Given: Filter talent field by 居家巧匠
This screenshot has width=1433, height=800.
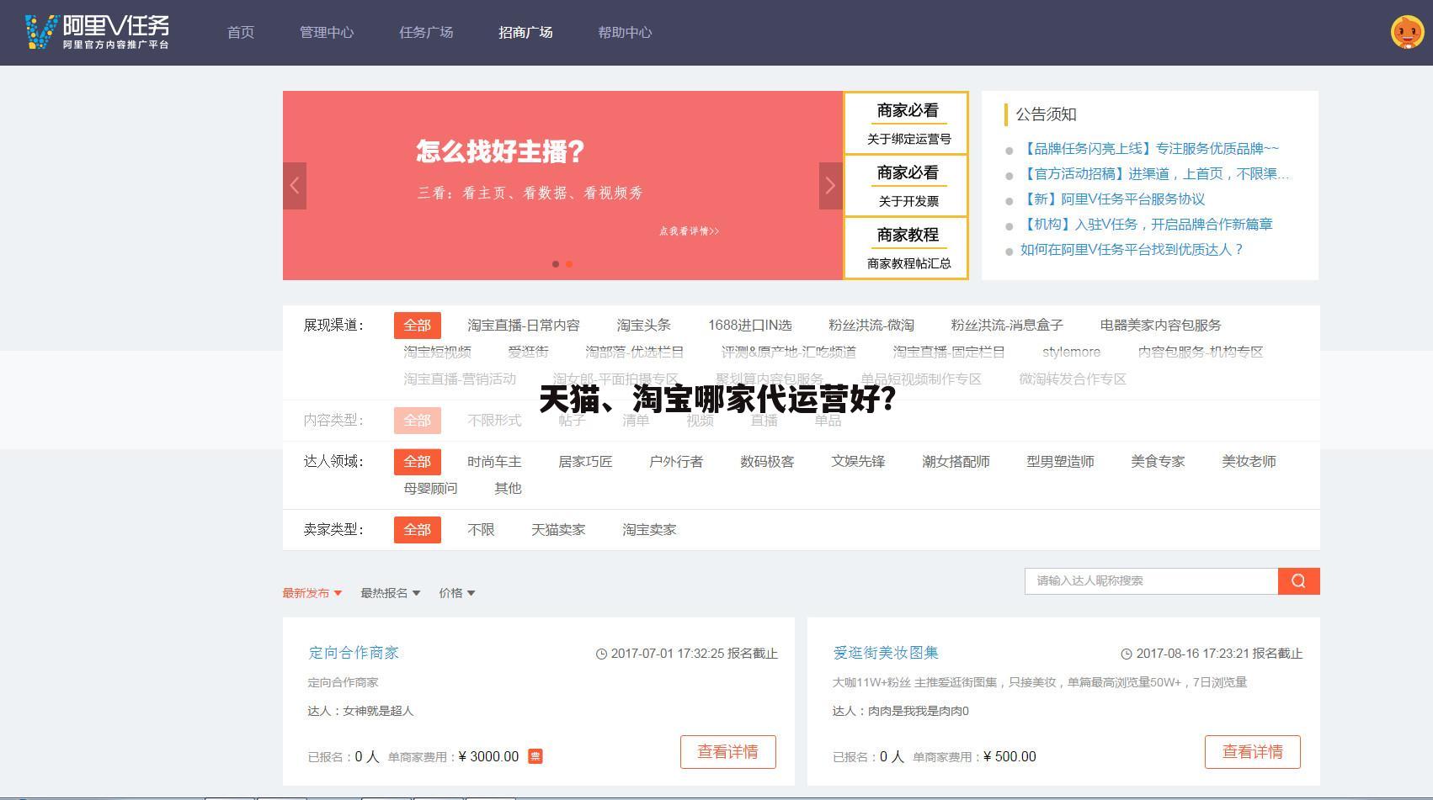Looking at the screenshot, I should (x=585, y=462).
